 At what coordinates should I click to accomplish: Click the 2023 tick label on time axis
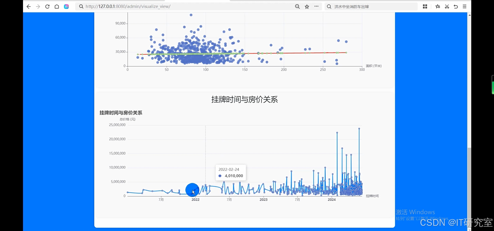[263, 200]
